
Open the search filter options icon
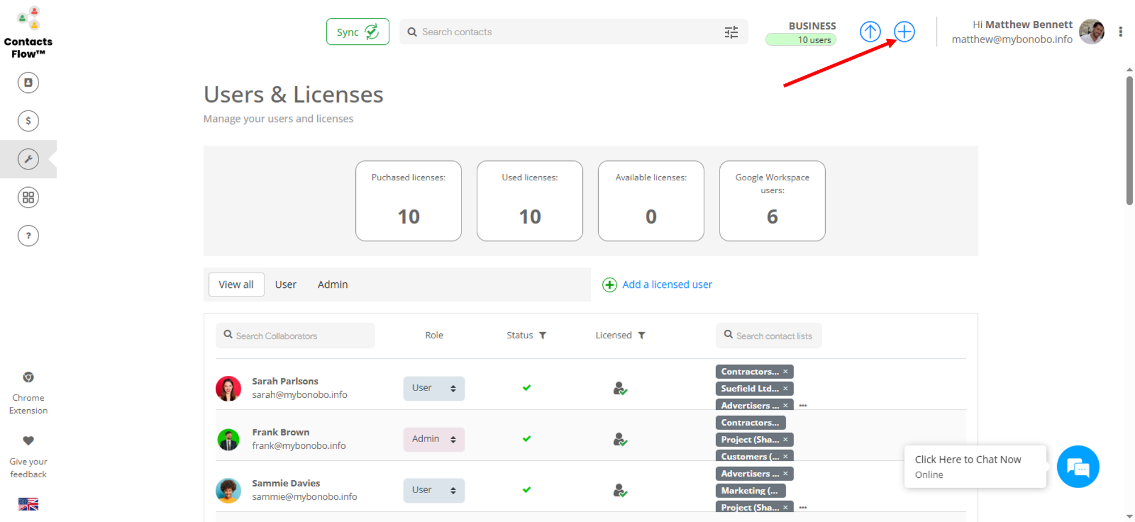pyautogui.click(x=731, y=32)
